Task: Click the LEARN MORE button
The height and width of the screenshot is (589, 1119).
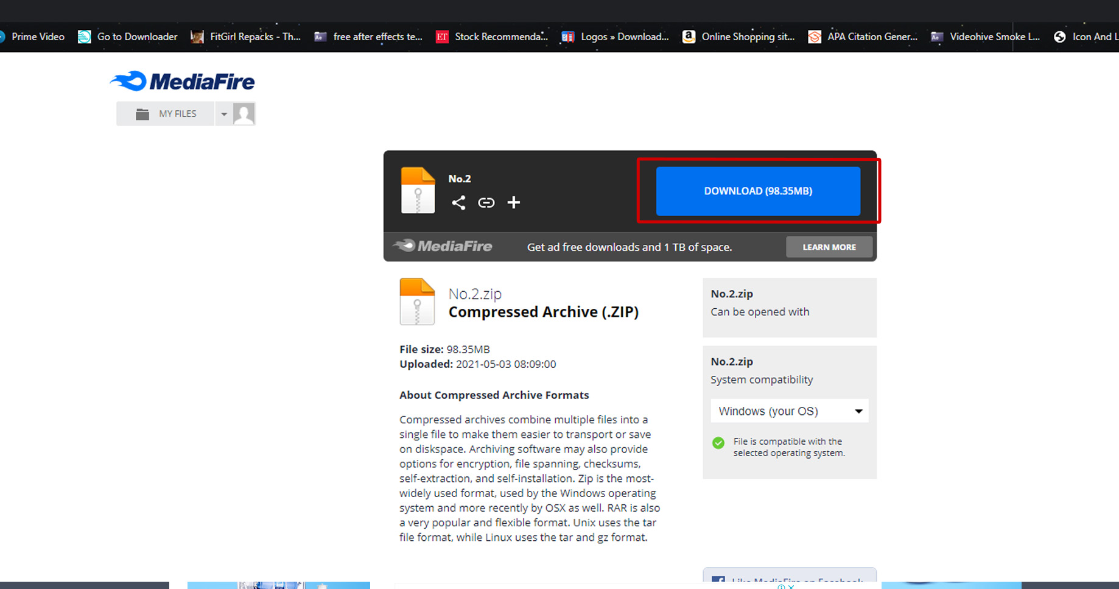Action: tap(829, 247)
